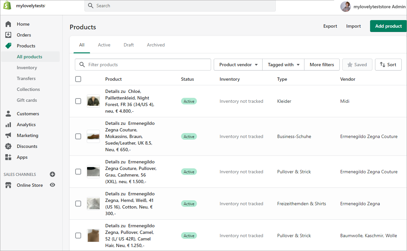
Task: Open Zegna Hemd Weiß product title
Action: pos(130,204)
